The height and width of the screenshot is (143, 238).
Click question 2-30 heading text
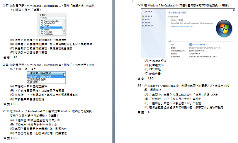tap(183, 6)
